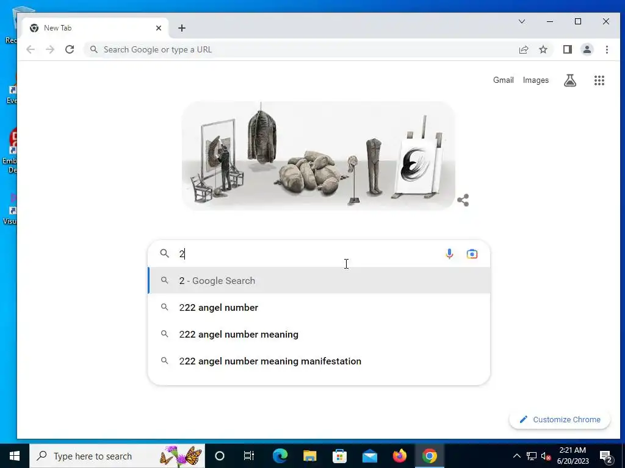Viewport: 625px width, 468px height.
Task: Click the Chrome forward arrow
Action: coord(50,49)
